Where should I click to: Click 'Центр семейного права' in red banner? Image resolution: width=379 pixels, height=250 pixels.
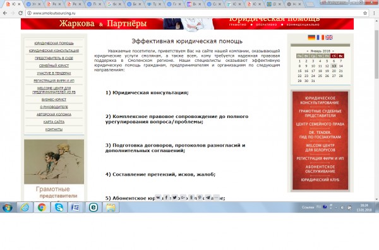[320, 124]
